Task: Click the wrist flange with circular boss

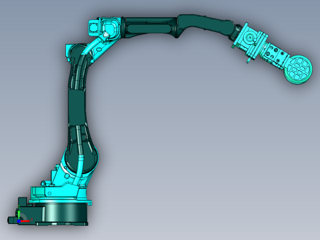Action: click(x=250, y=42)
